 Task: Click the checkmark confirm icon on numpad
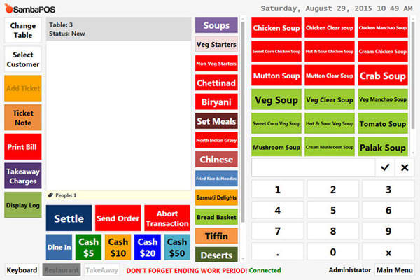(x=385, y=167)
